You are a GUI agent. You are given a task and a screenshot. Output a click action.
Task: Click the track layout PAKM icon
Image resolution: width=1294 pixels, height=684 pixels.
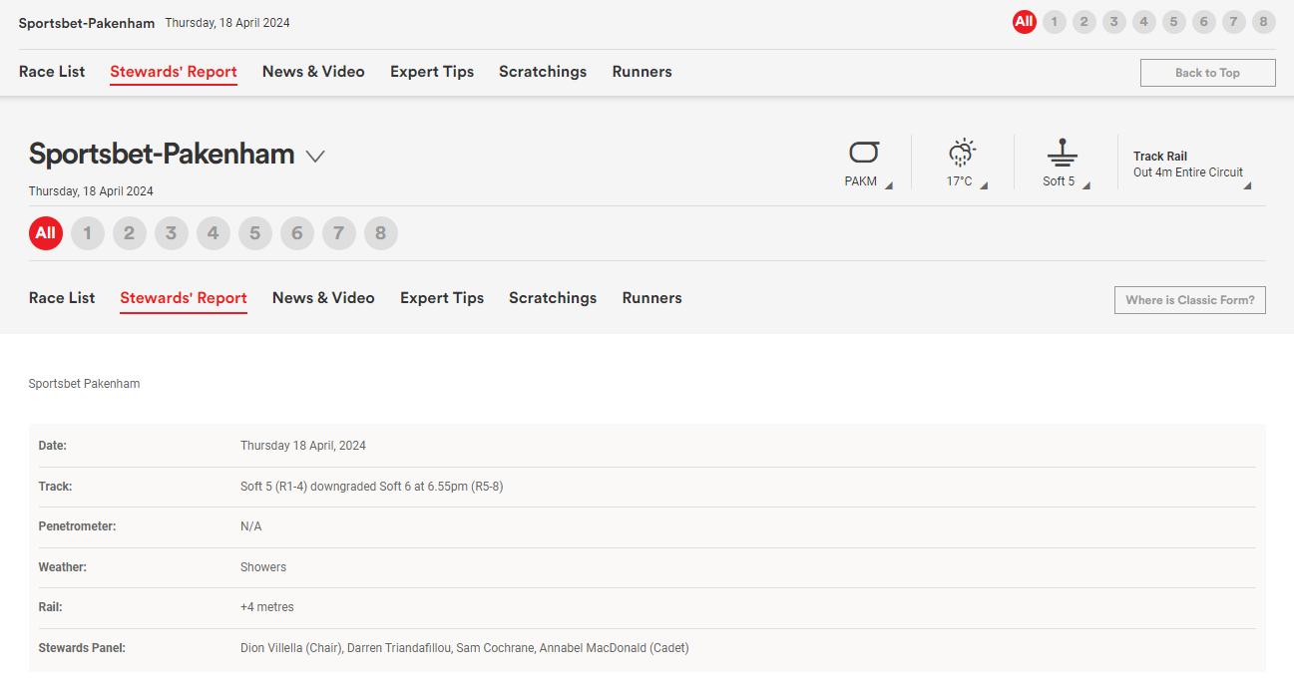tap(864, 153)
